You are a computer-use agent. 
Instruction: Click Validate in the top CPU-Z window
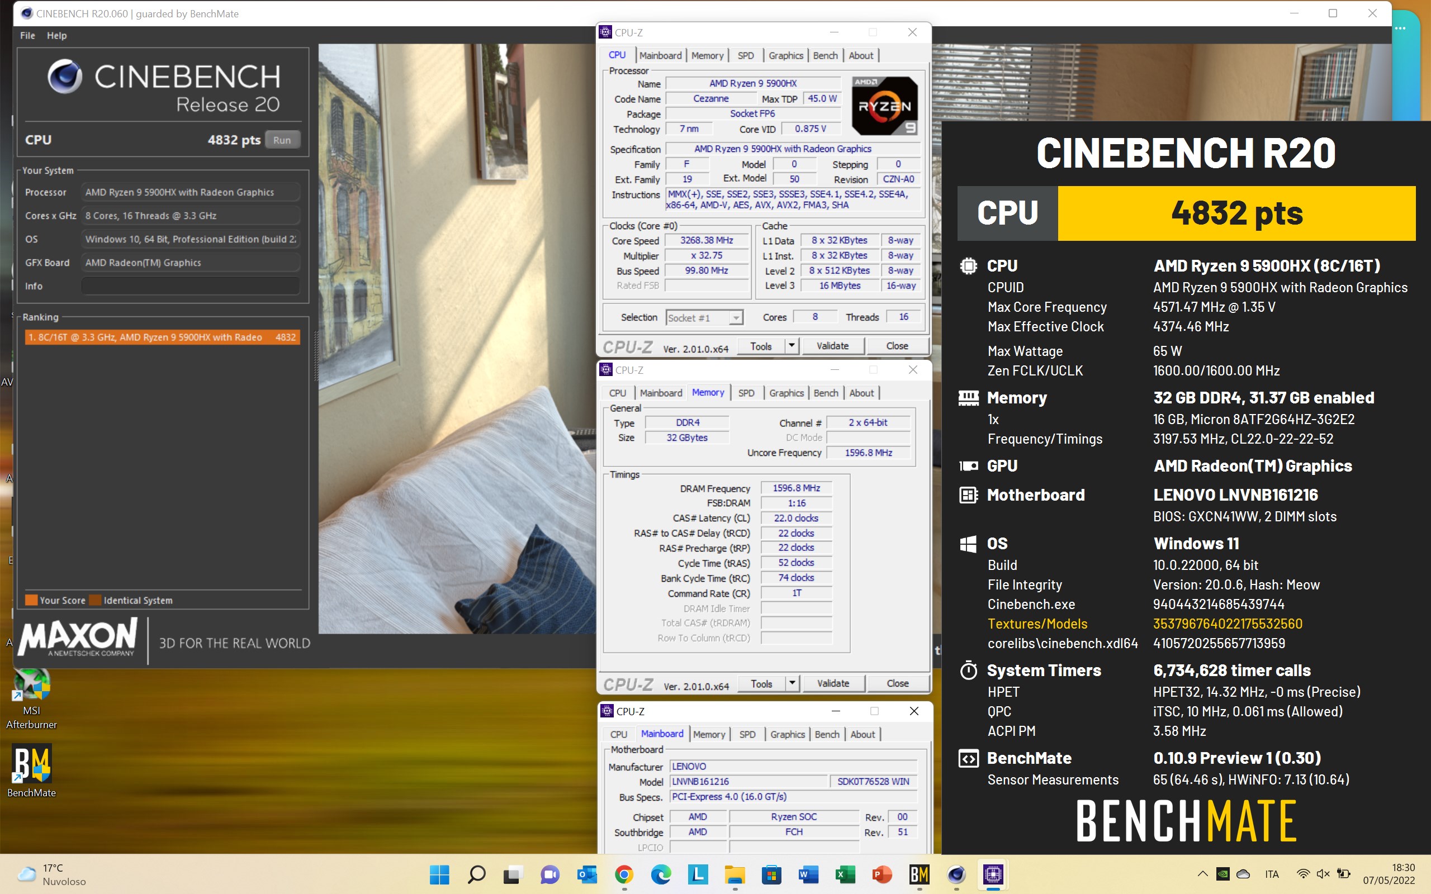coord(832,346)
